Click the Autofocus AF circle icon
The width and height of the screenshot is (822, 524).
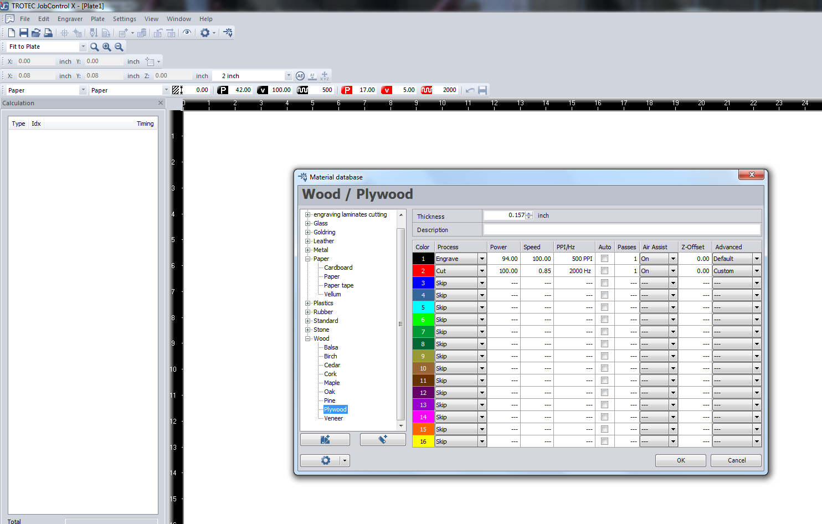[x=300, y=76]
